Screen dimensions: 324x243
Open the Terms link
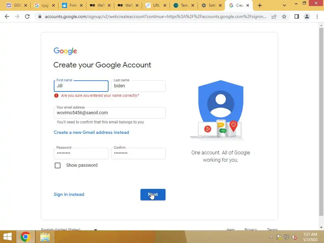[x=272, y=229]
